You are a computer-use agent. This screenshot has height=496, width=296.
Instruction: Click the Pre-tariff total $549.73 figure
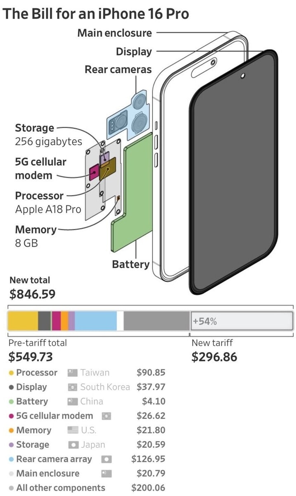click(31, 357)
